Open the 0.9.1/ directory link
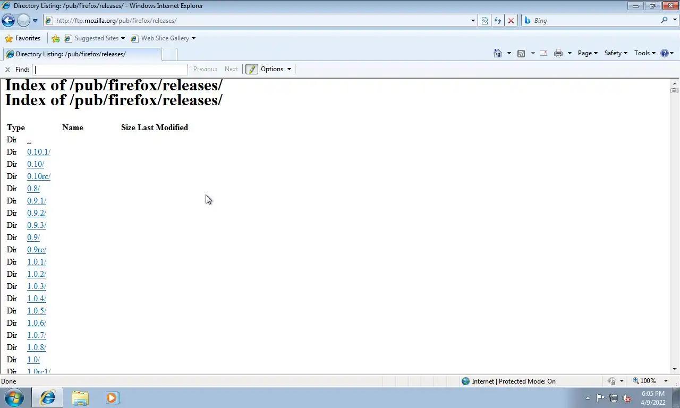 37,201
